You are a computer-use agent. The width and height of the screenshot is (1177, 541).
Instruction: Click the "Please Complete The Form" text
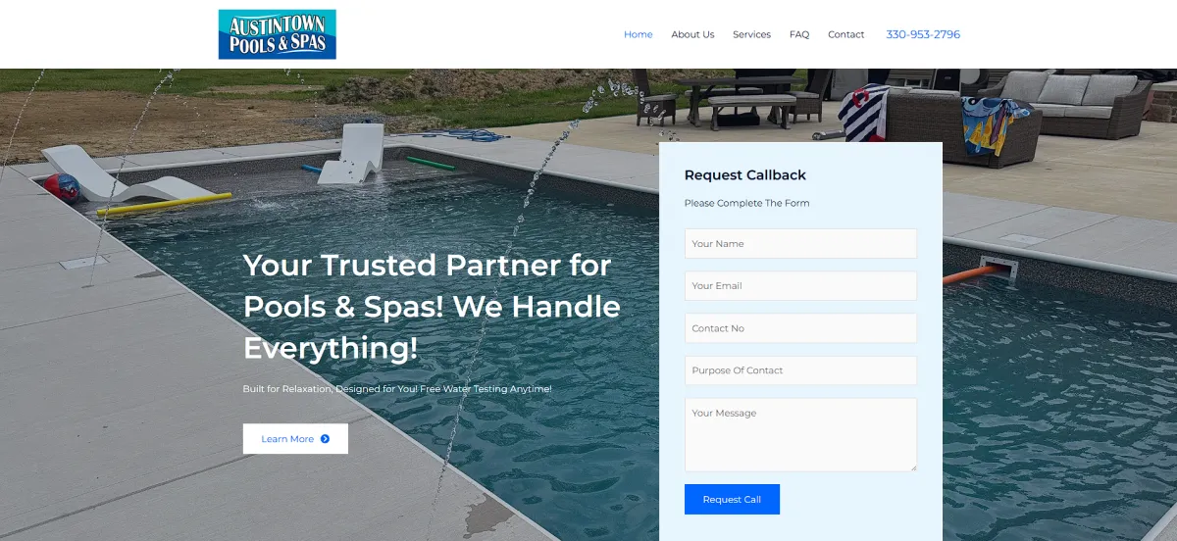(x=747, y=204)
